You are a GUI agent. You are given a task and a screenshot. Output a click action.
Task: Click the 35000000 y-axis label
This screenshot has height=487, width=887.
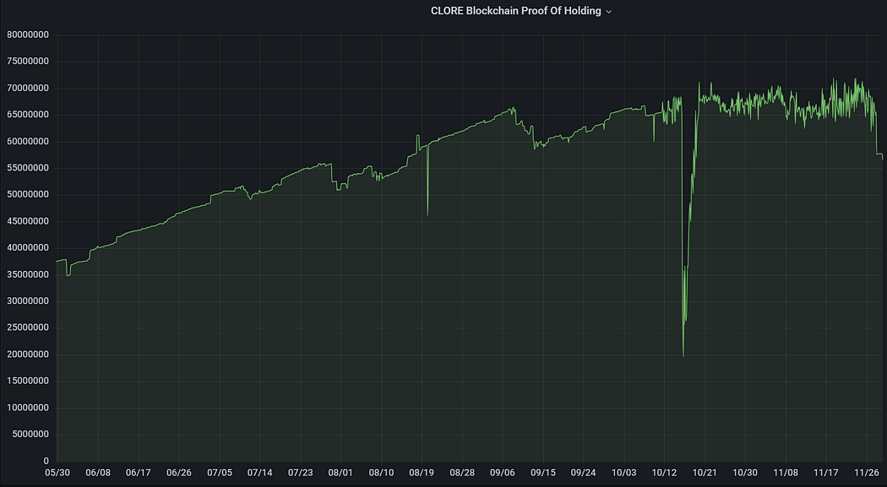(x=28, y=274)
